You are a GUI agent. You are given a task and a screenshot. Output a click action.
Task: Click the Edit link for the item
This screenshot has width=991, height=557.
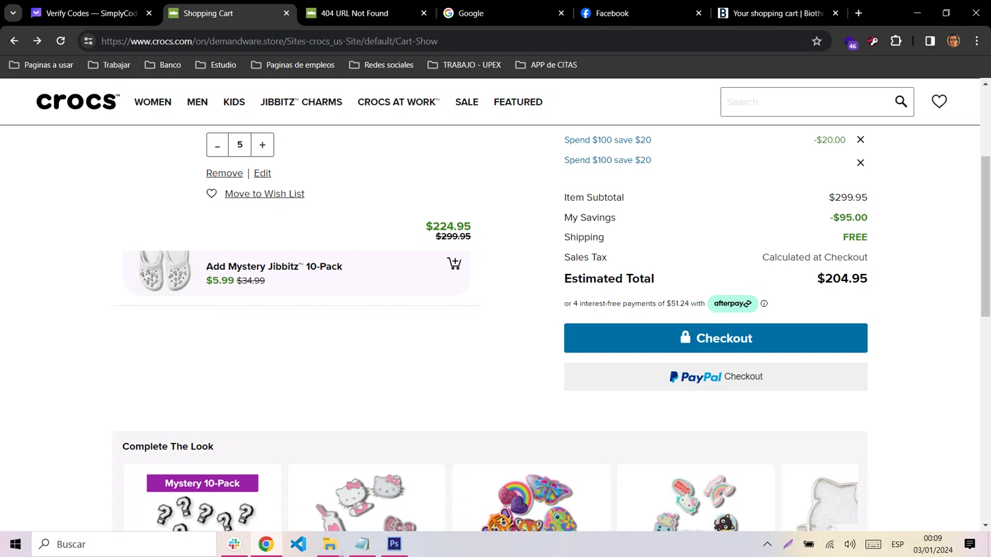tap(262, 173)
